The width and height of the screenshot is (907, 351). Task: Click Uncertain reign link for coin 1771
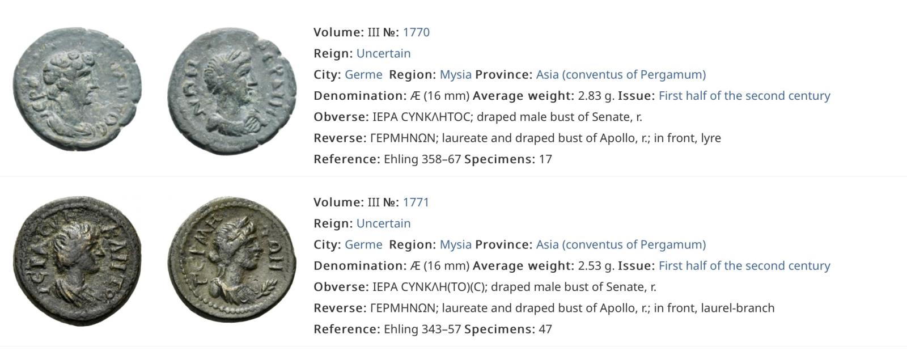[383, 223]
